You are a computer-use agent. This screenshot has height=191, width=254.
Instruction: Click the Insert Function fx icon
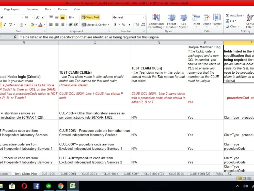click(15, 37)
